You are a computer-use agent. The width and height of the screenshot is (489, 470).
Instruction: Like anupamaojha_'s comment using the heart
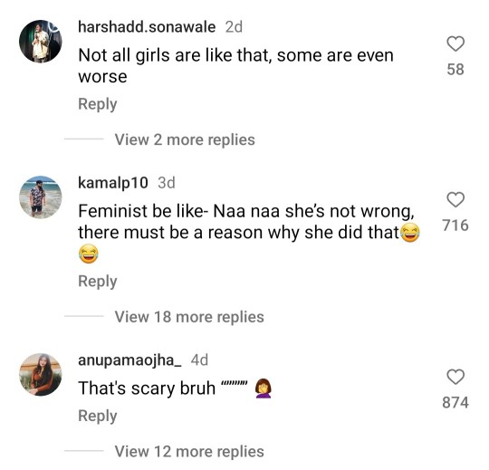coord(455,377)
